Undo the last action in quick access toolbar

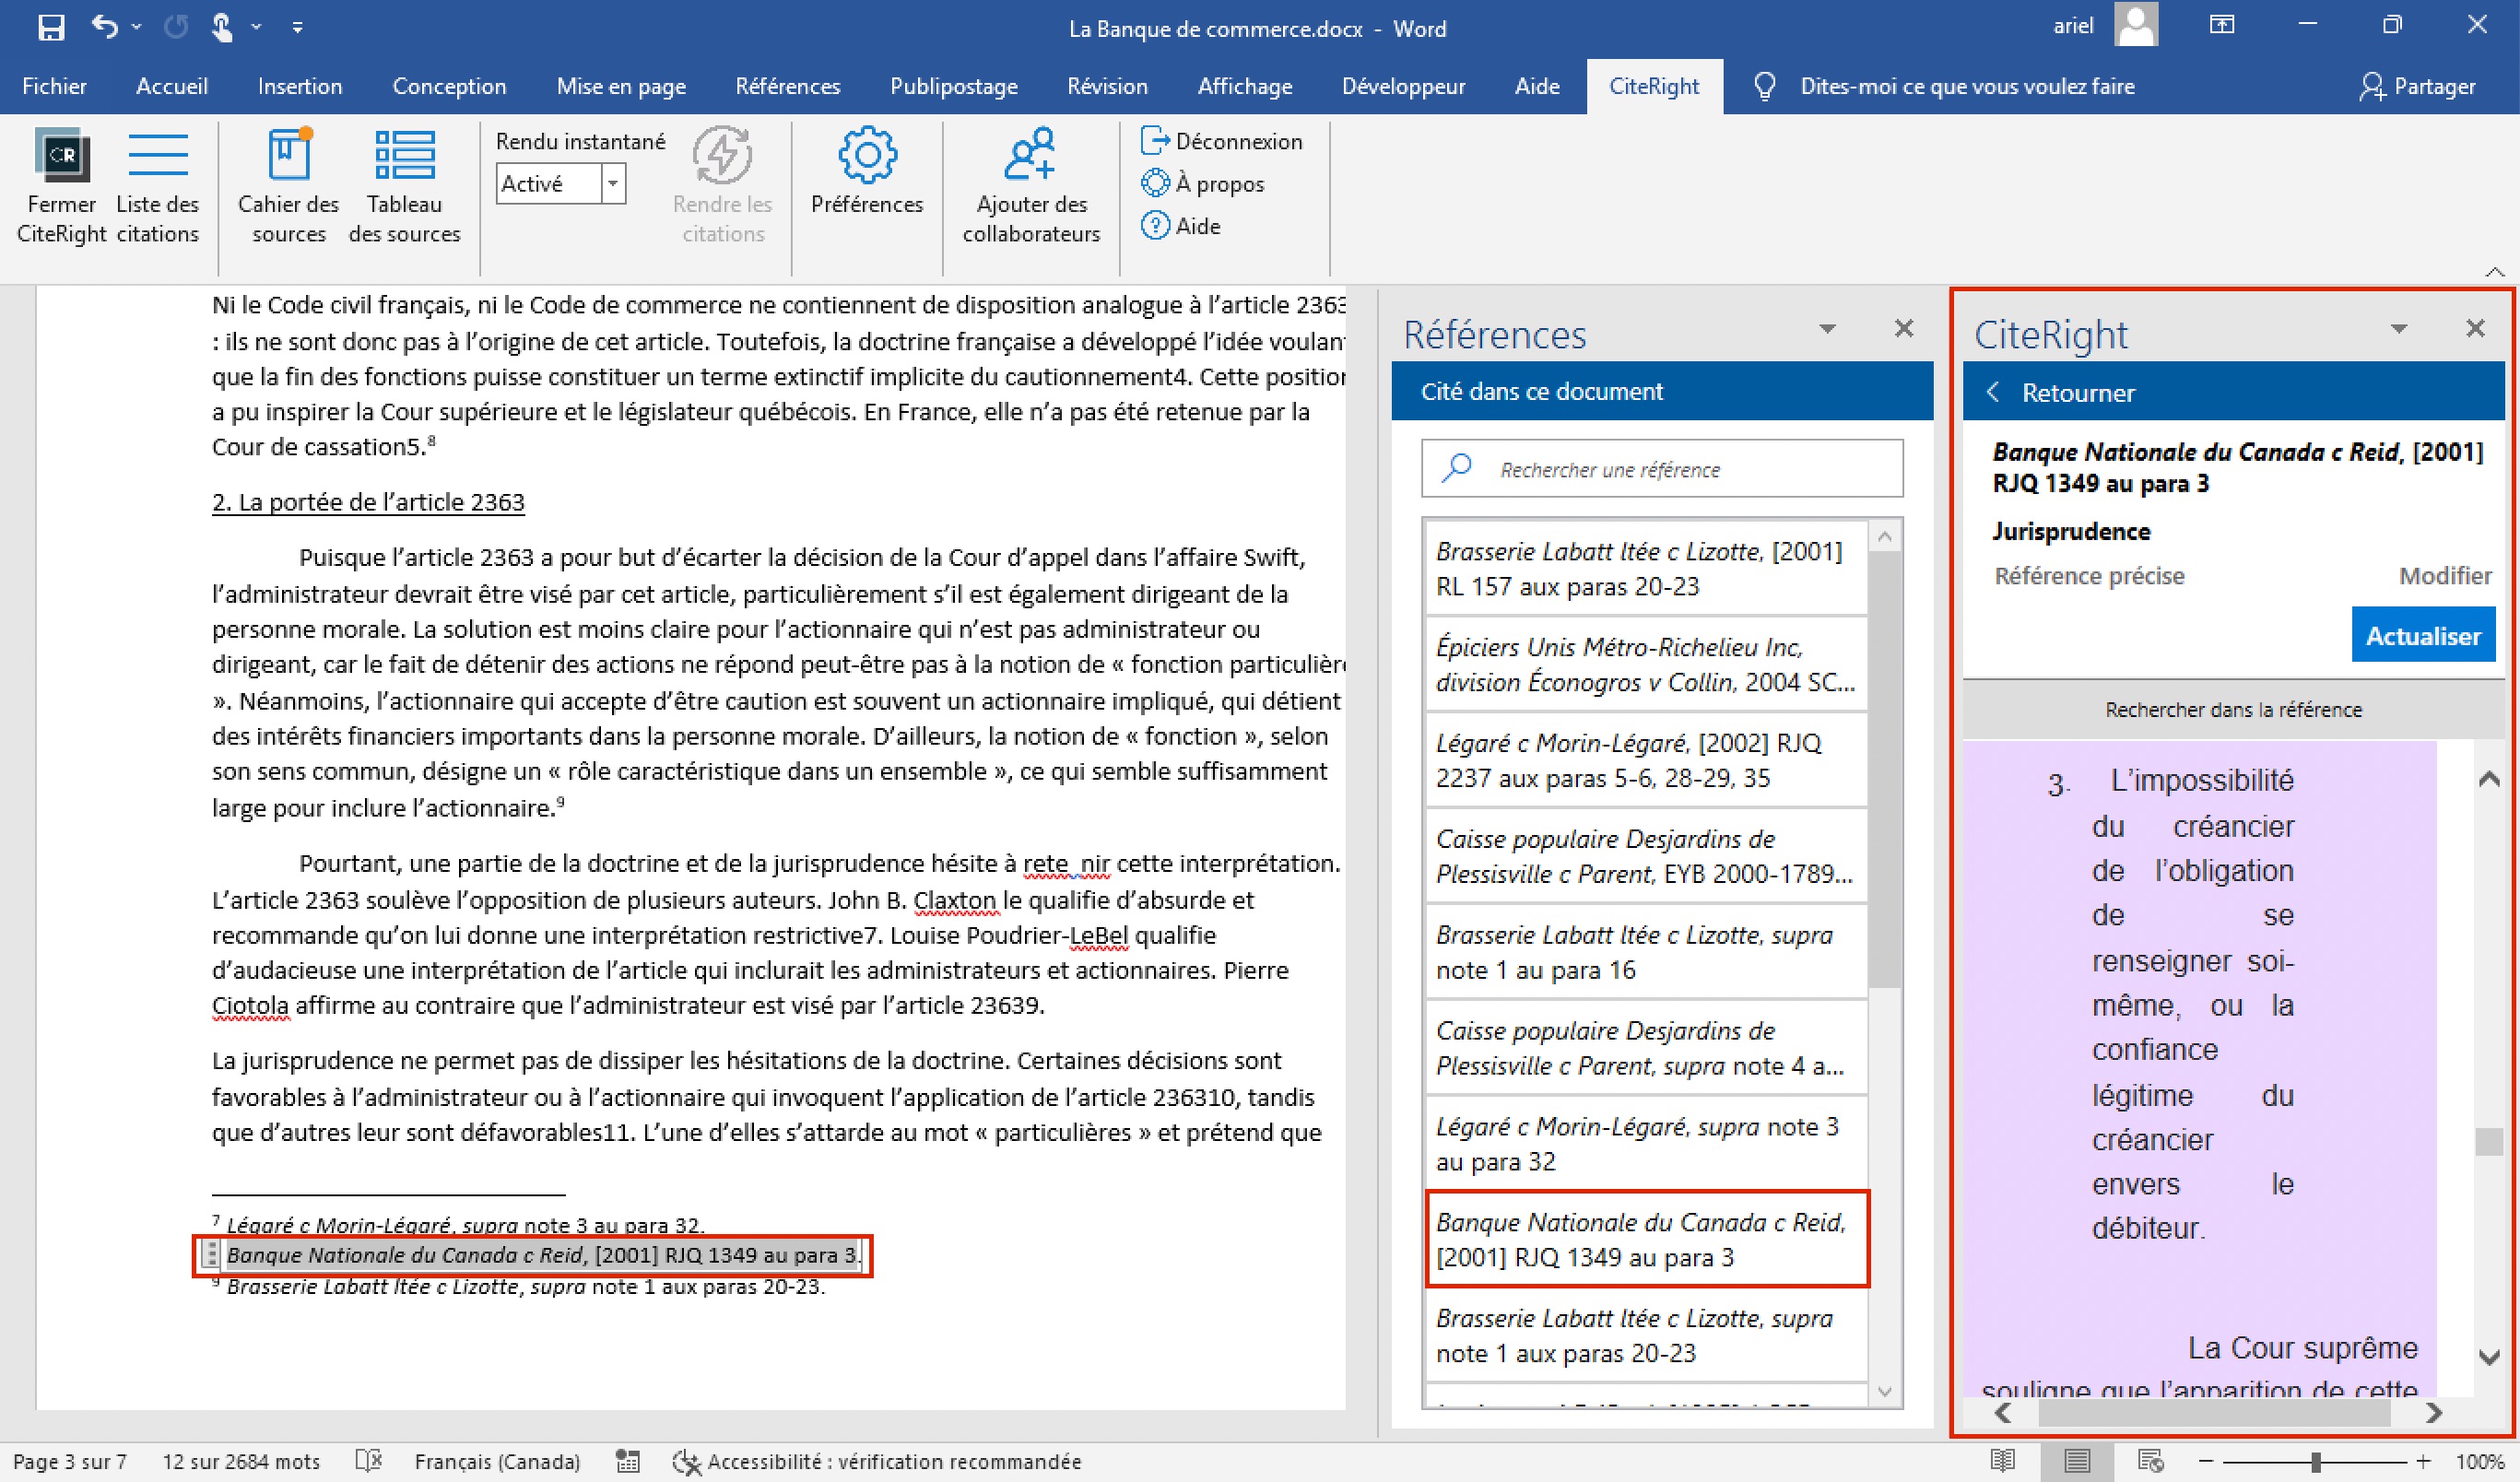(104, 26)
